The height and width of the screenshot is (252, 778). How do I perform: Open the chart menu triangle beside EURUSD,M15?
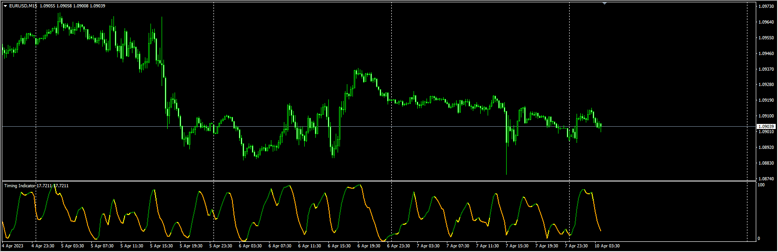click(x=5, y=6)
